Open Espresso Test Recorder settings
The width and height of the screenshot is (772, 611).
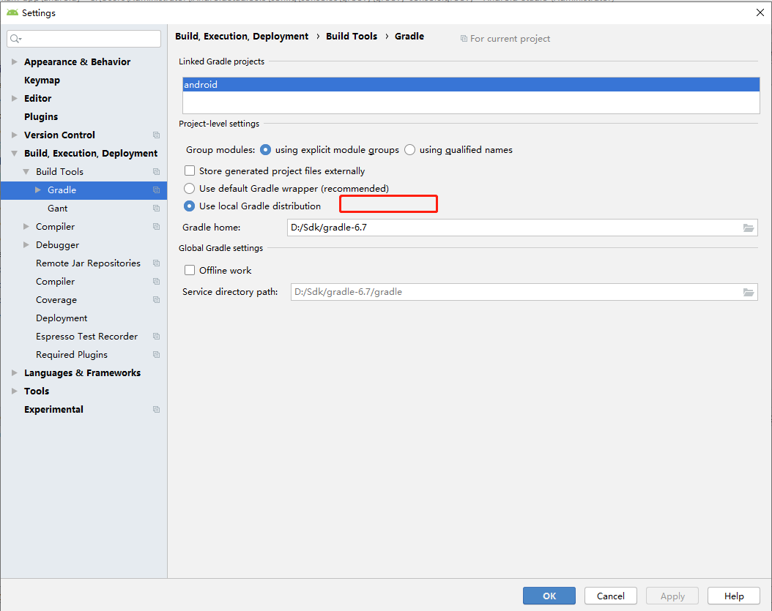86,337
